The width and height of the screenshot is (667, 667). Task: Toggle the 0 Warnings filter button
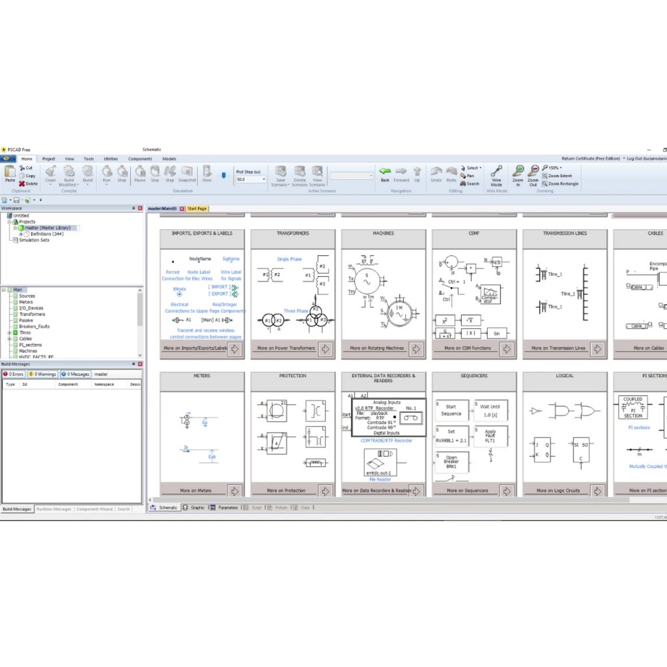coord(42,374)
